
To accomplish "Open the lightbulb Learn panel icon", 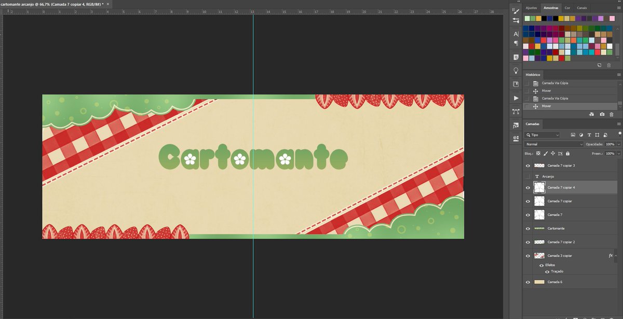I will tap(516, 71).
